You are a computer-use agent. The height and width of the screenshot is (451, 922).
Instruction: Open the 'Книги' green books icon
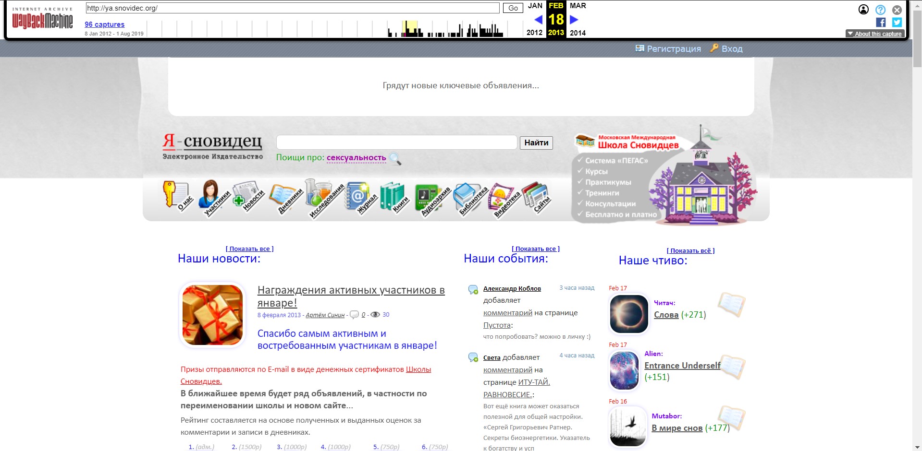(x=394, y=198)
